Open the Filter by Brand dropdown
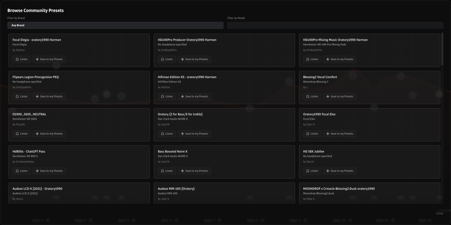This screenshot has height=225, width=451. coord(115,25)
